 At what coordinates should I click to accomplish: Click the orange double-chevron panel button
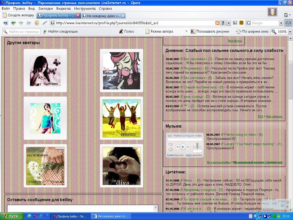click(272, 12)
